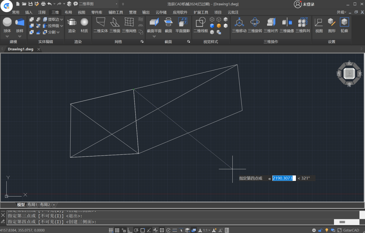Click the save icon in quick access toolbar
Viewport: 365px width, 233px height.
tap(30, 4)
